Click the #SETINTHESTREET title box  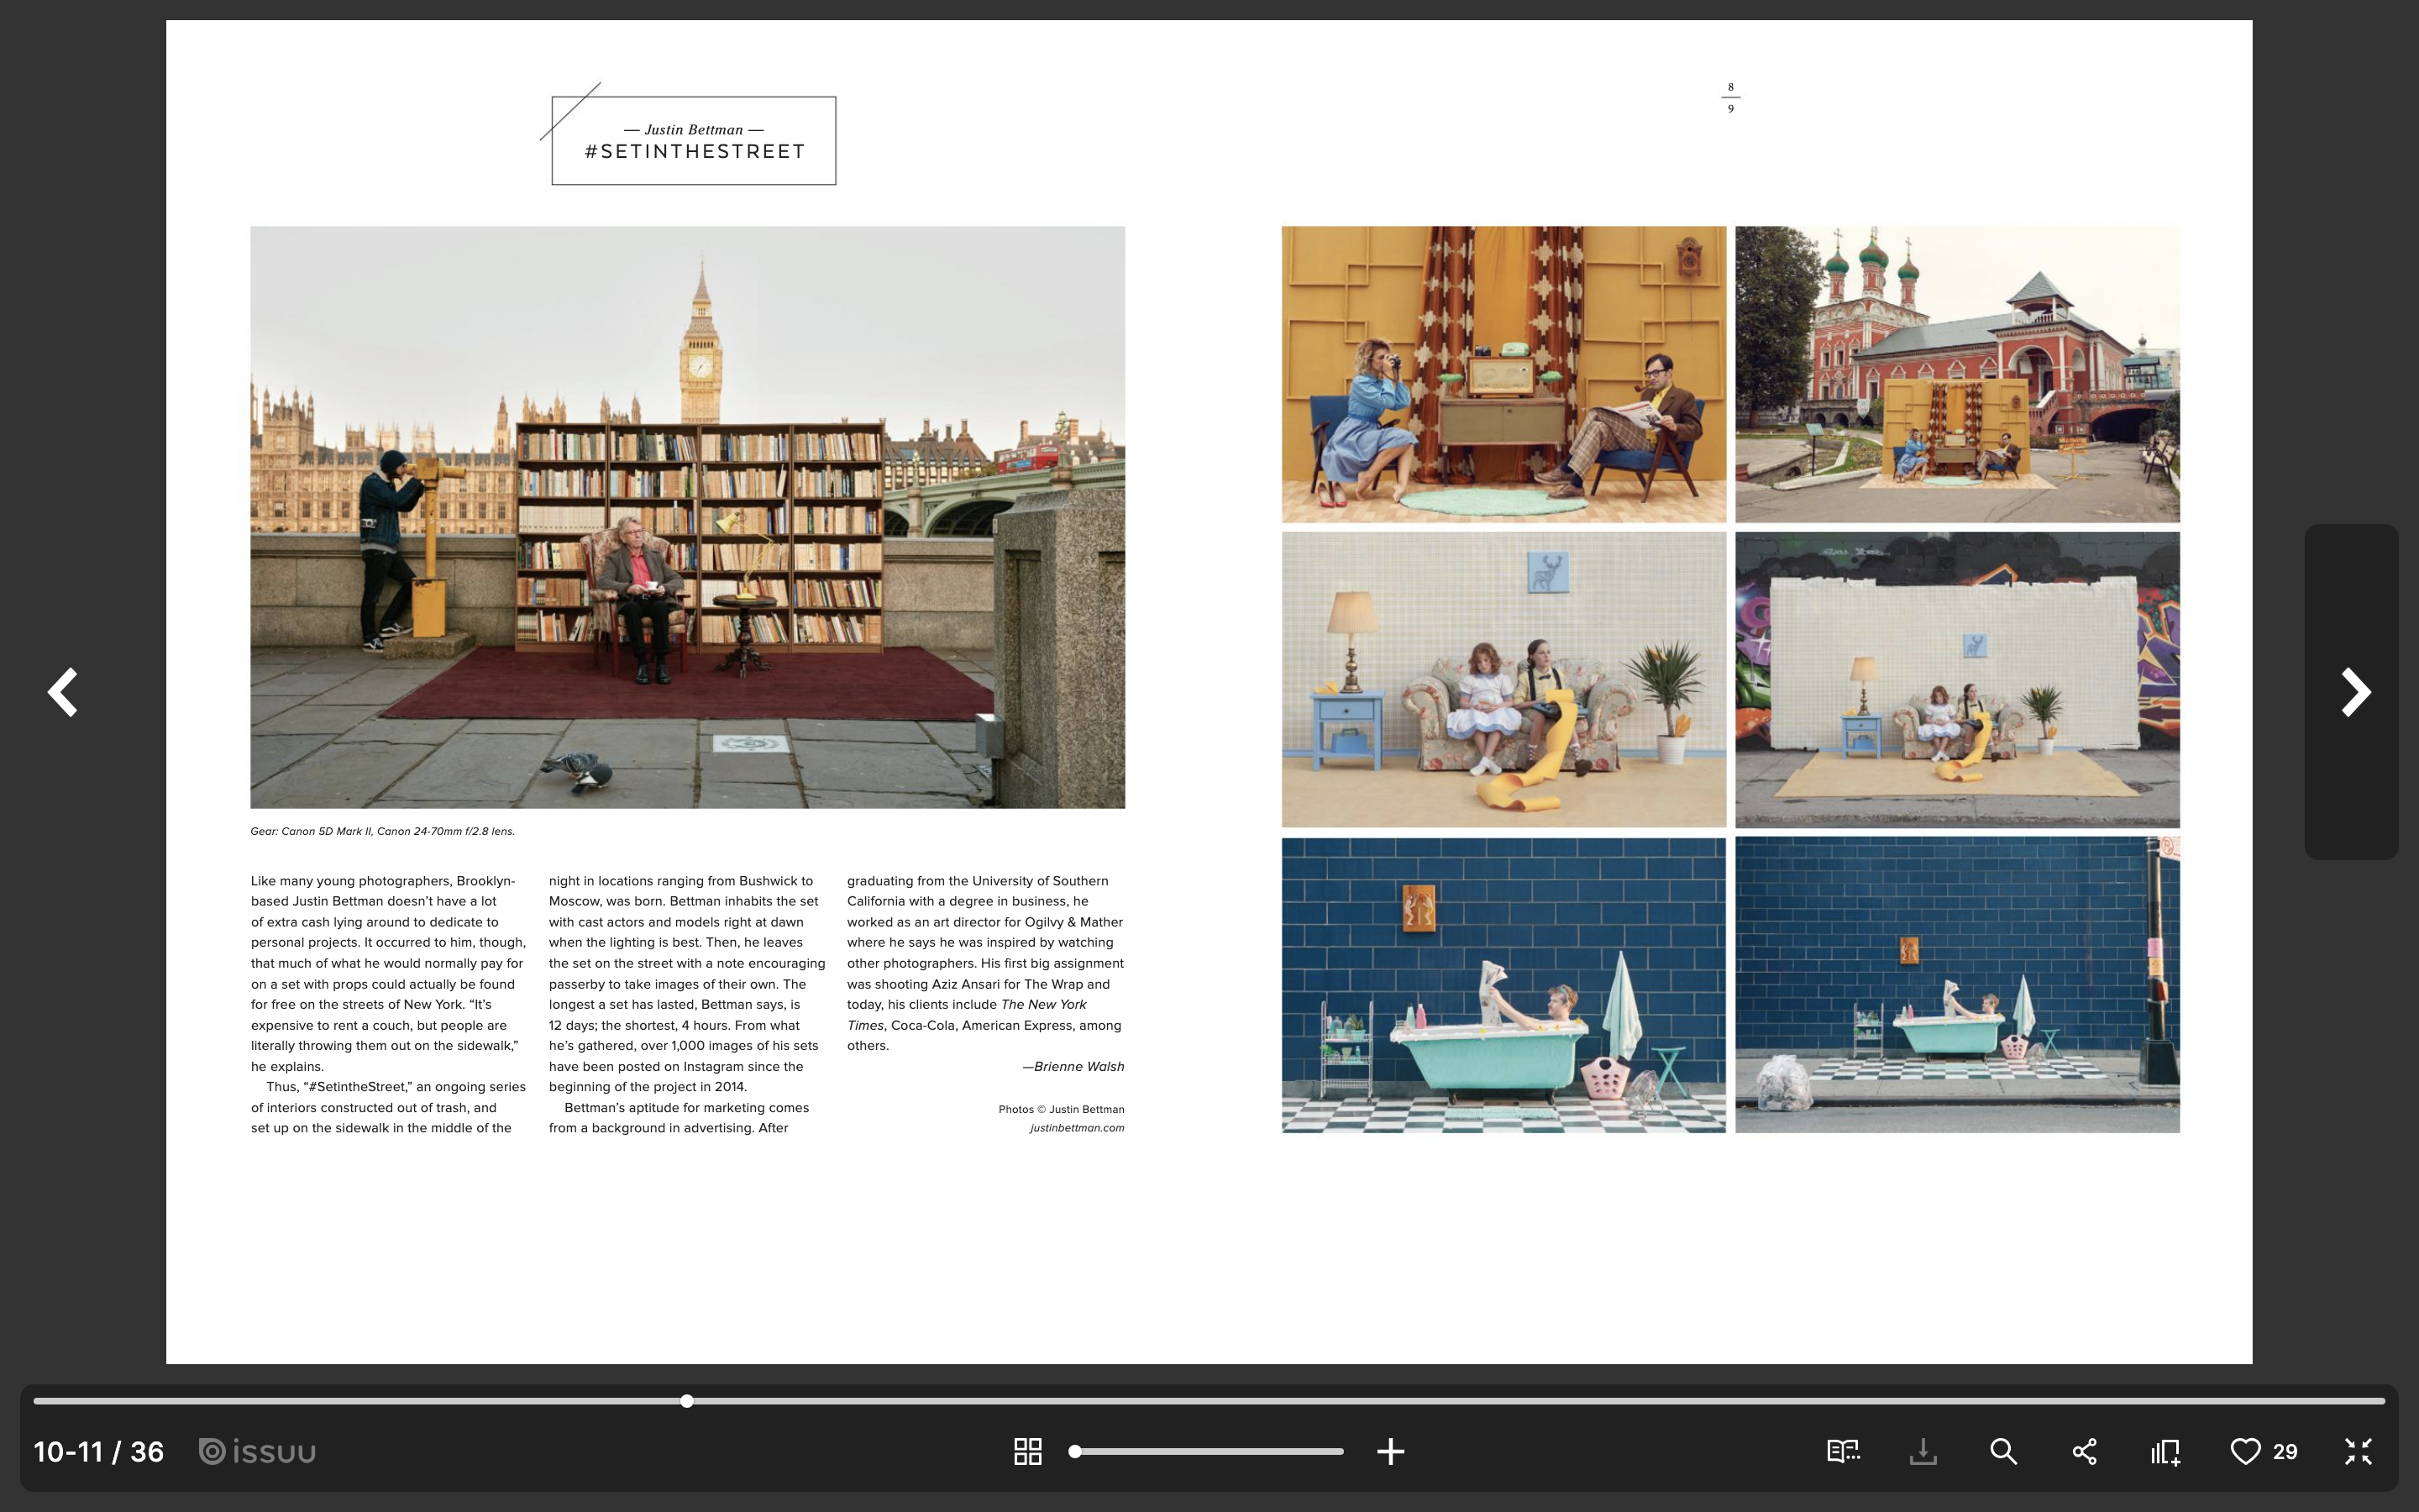point(694,141)
